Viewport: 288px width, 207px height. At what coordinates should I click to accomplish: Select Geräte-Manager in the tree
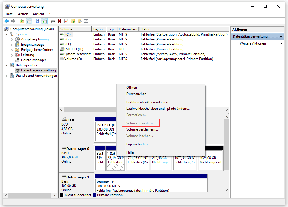tap(34, 60)
